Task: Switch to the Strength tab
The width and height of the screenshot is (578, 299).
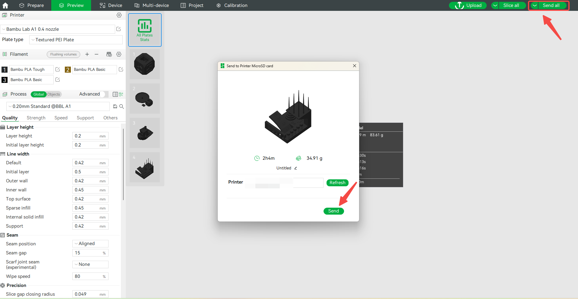Action: [x=36, y=118]
